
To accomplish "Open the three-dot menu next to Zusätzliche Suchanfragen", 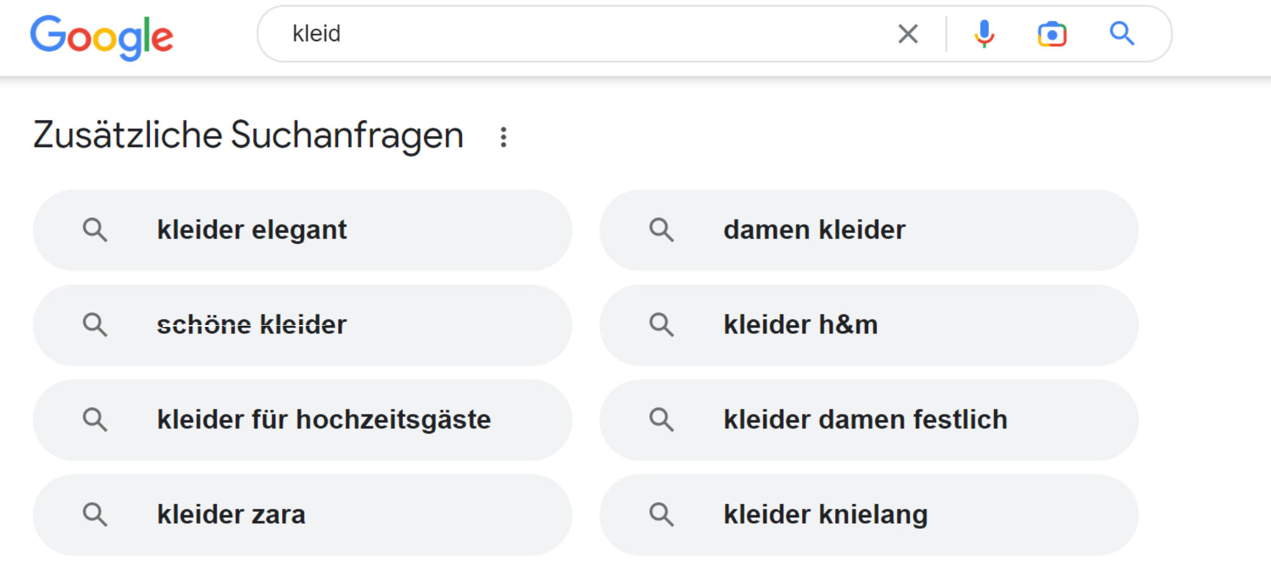I will tap(503, 135).
